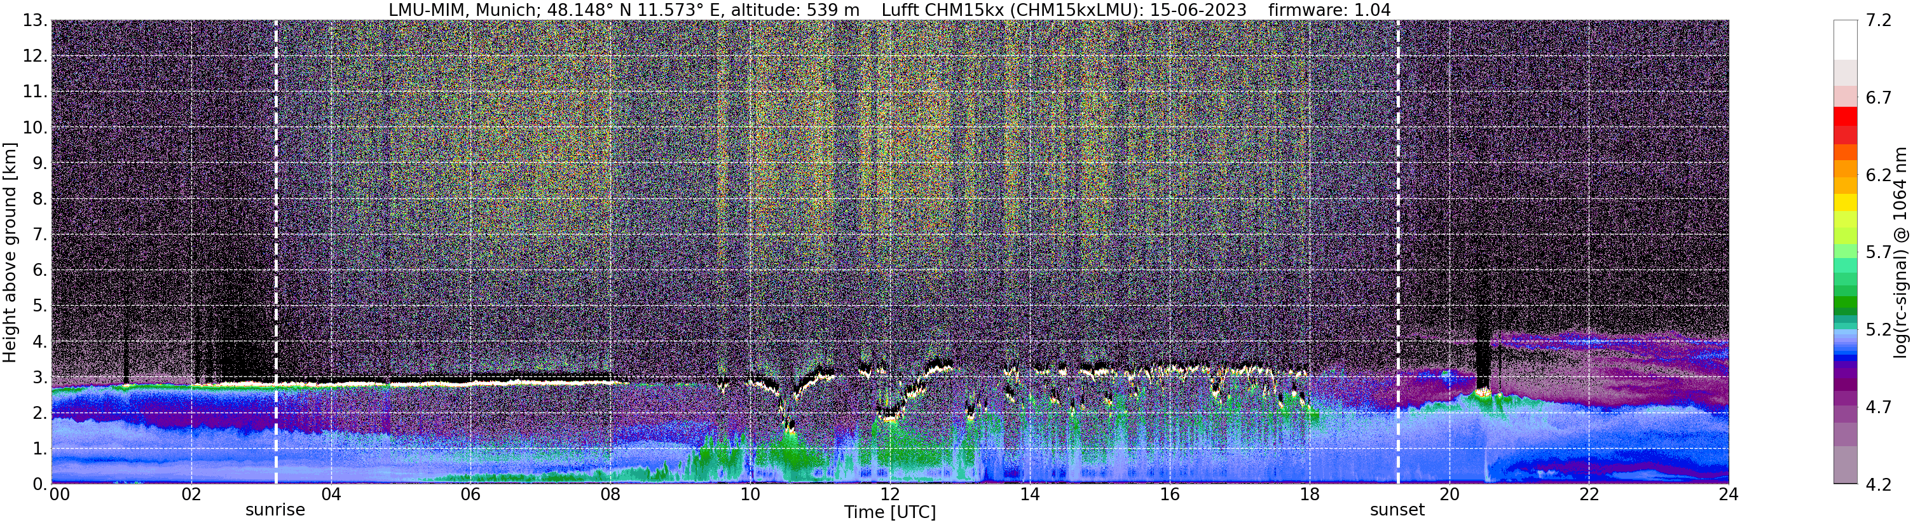Click the height axis tick label 0.
Image resolution: width=1913 pixels, height=525 pixels.
[x=40, y=484]
